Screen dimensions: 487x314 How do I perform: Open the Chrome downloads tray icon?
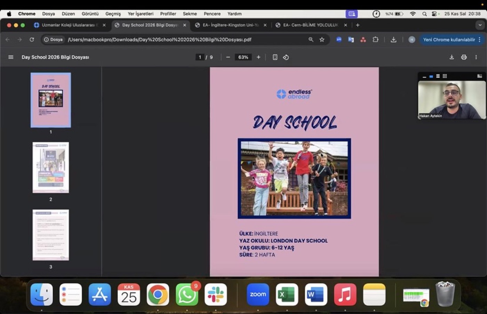click(393, 40)
